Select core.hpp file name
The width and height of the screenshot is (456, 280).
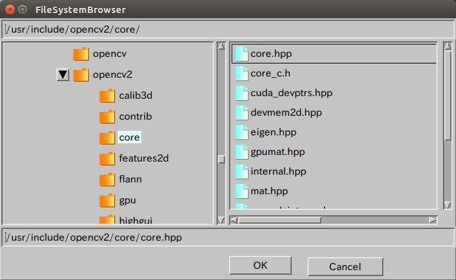271,54
